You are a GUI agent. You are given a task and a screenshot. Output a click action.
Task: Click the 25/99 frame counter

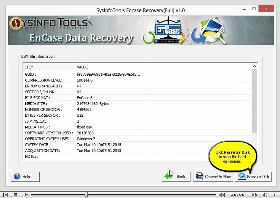click(x=238, y=195)
